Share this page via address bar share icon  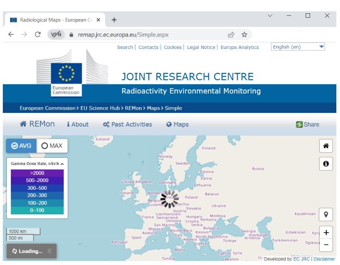coord(231,34)
